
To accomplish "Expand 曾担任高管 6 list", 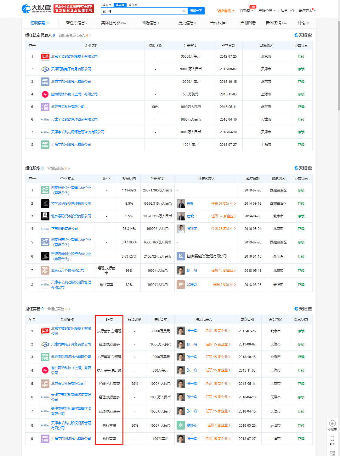I will (59, 309).
